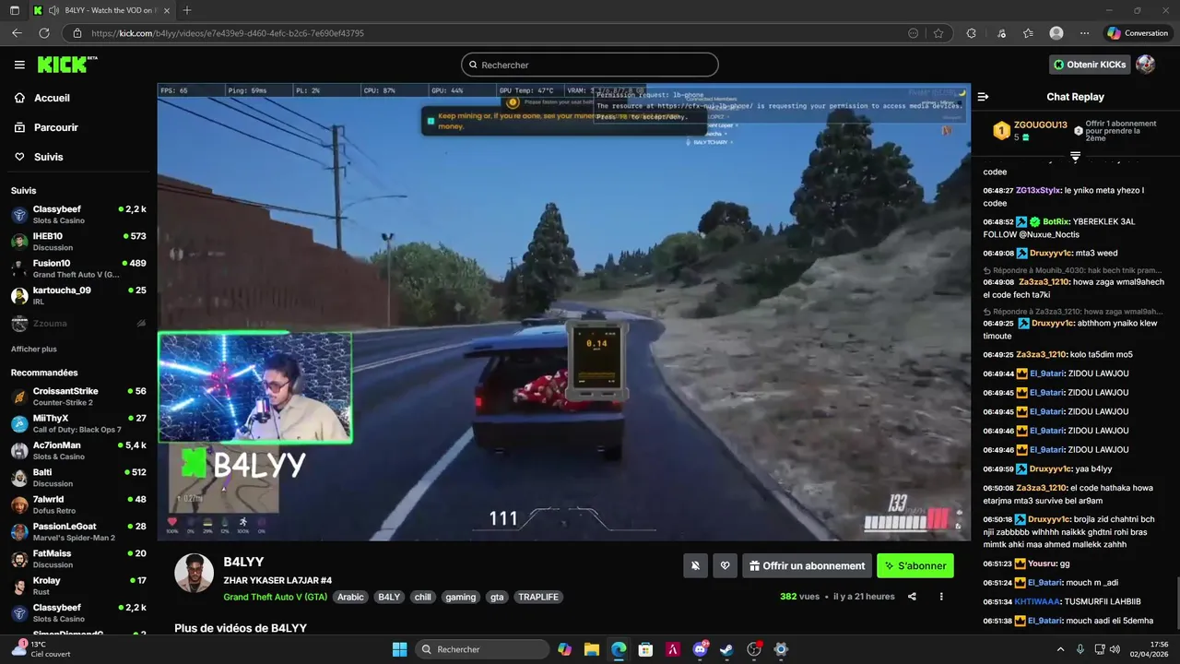Click the B4LYY streamer avatar
The height and width of the screenshot is (664, 1180).
tap(195, 574)
